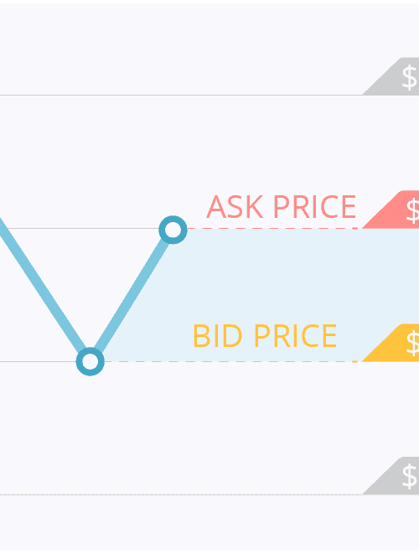Select the lower circle data point
419x554 pixels.
(x=91, y=361)
